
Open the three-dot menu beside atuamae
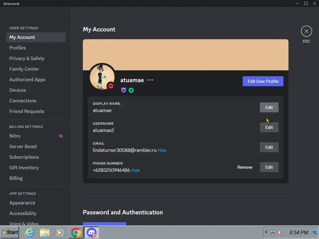[150, 80]
